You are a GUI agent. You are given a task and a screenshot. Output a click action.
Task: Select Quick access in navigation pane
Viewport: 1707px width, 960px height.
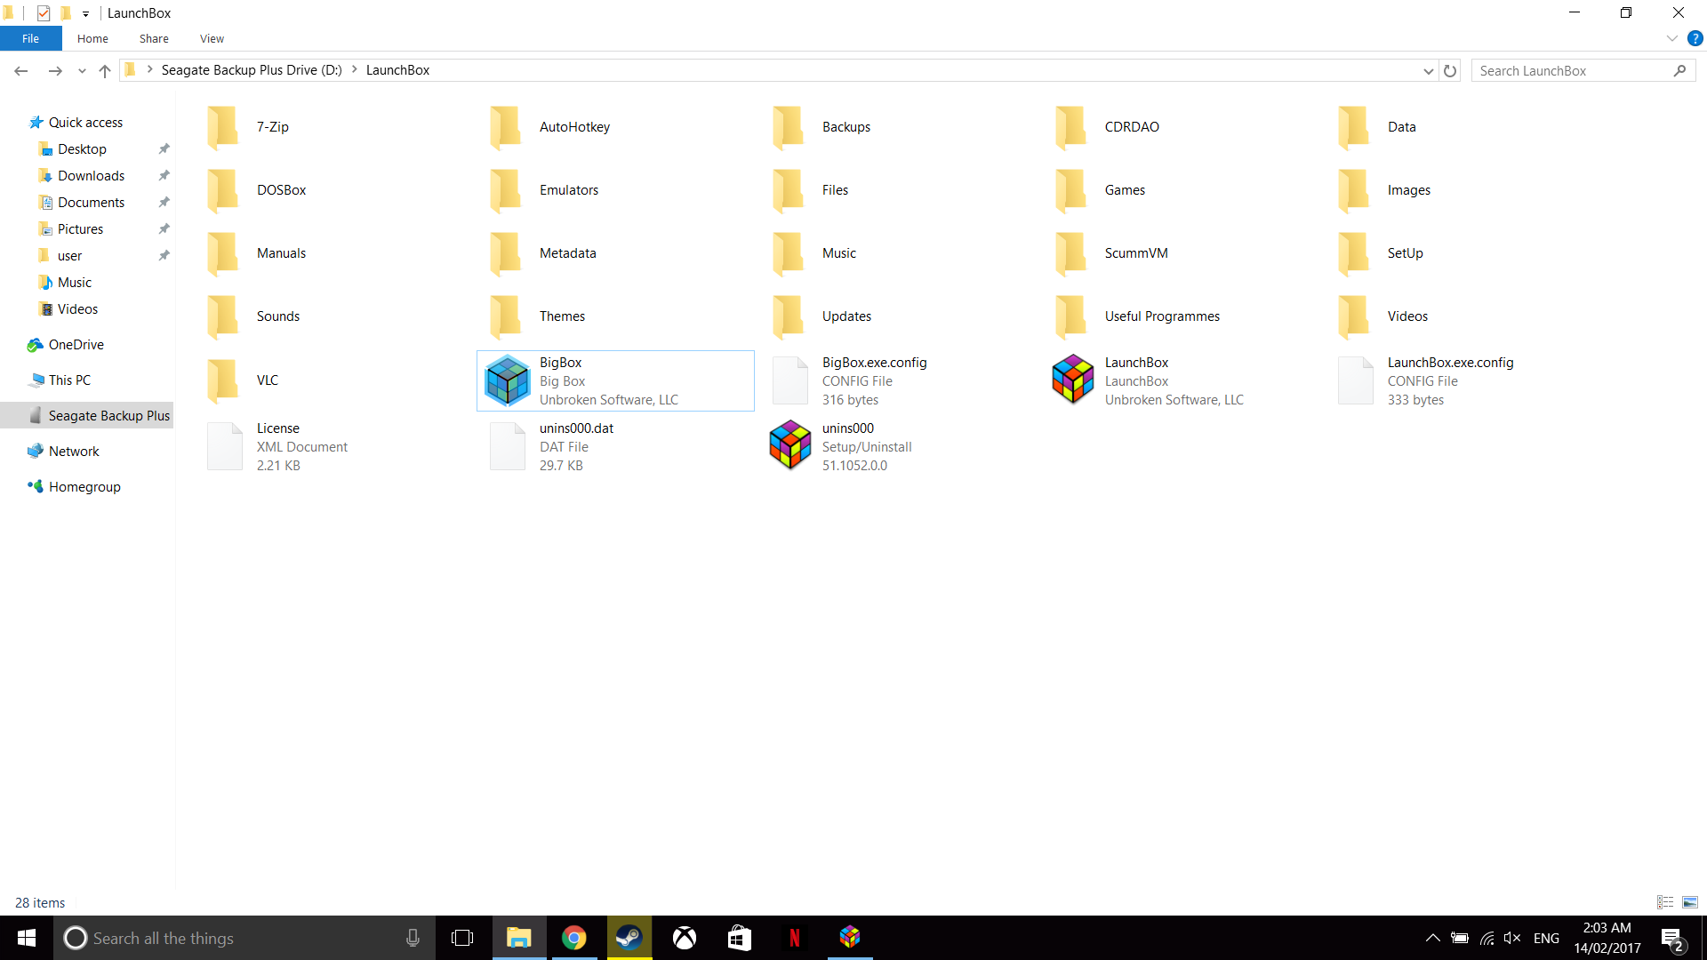click(85, 123)
